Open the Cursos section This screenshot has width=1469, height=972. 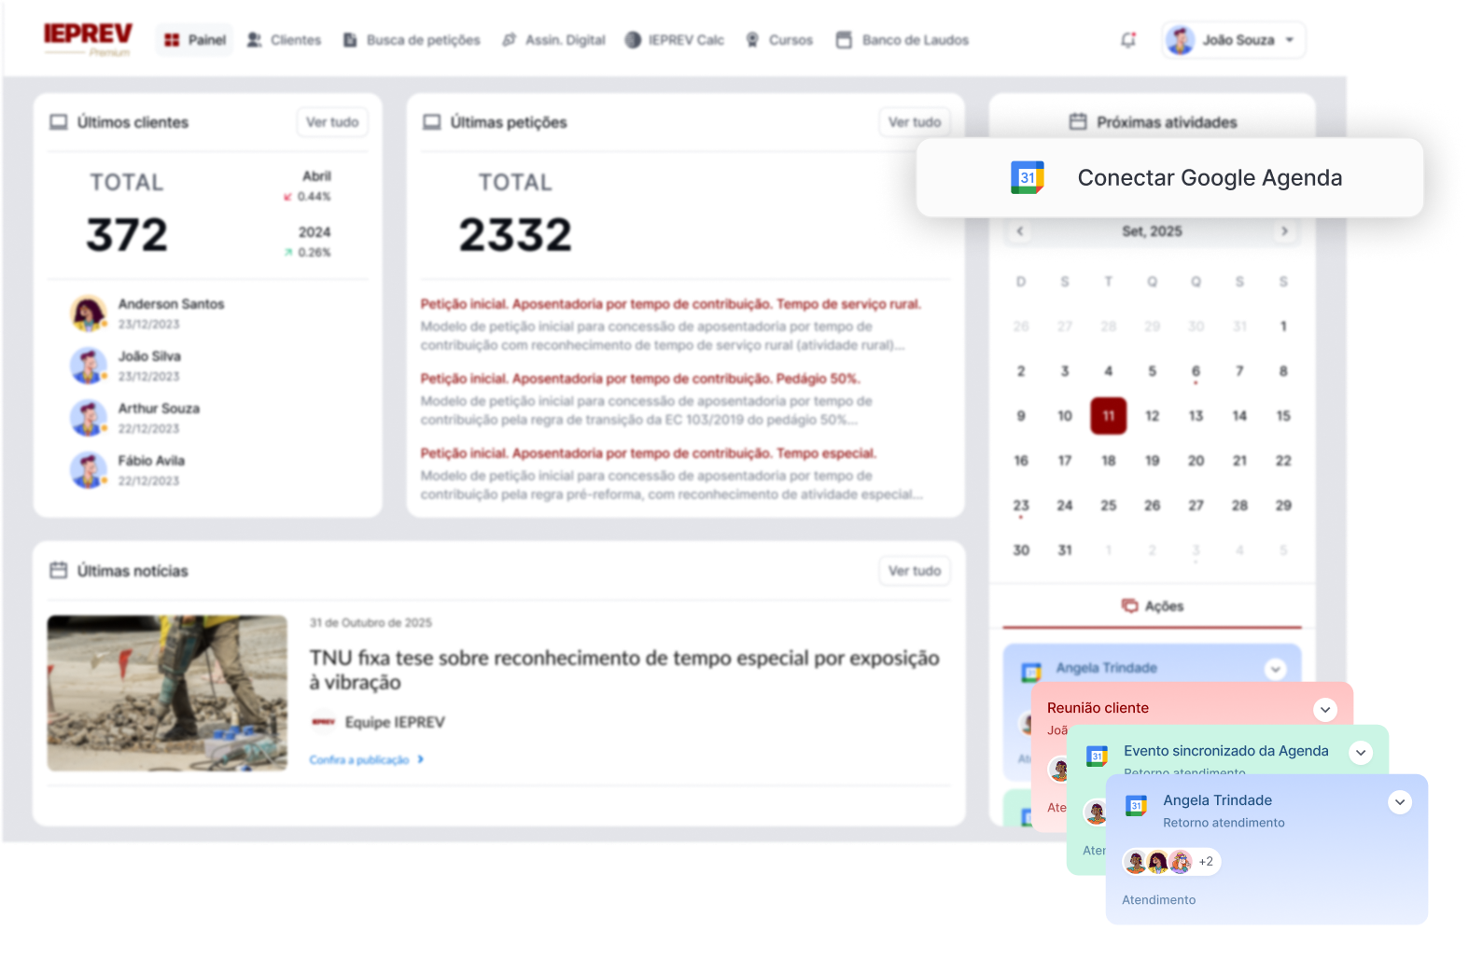779,40
